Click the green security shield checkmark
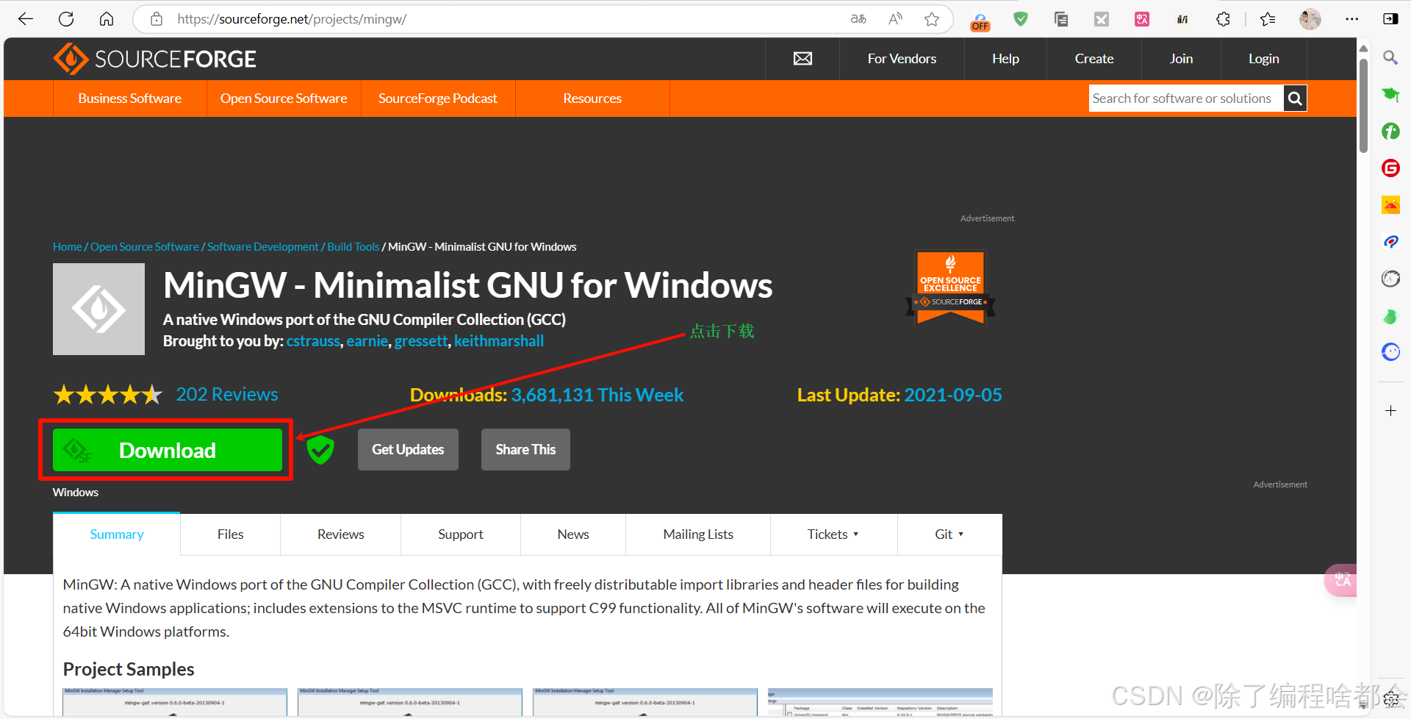The width and height of the screenshot is (1411, 719). pos(320,450)
